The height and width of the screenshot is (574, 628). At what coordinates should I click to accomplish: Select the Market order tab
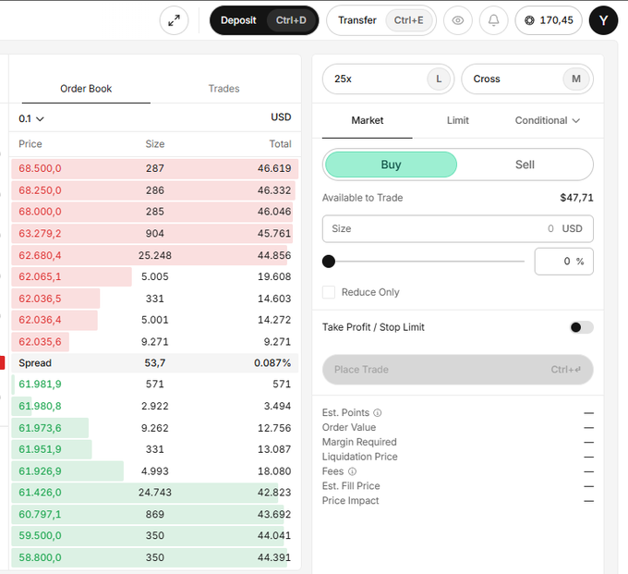pos(368,120)
